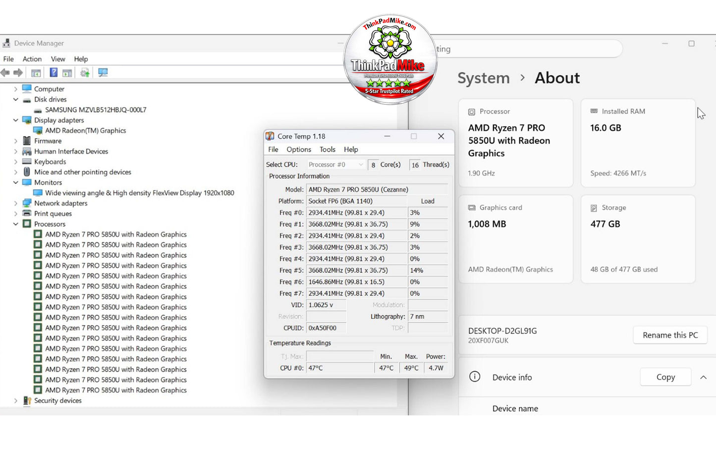The image size is (716, 450).
Task: Click the 14% load value for Freq #5
Action: pos(428,270)
